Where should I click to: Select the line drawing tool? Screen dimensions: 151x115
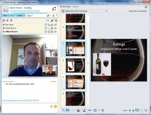[73, 110]
